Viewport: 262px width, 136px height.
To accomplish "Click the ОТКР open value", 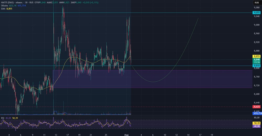I will [42, 3].
